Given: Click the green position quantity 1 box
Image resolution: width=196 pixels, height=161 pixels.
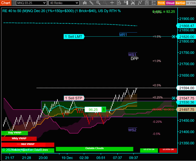Looking at the screenshot, I should (104, 110).
